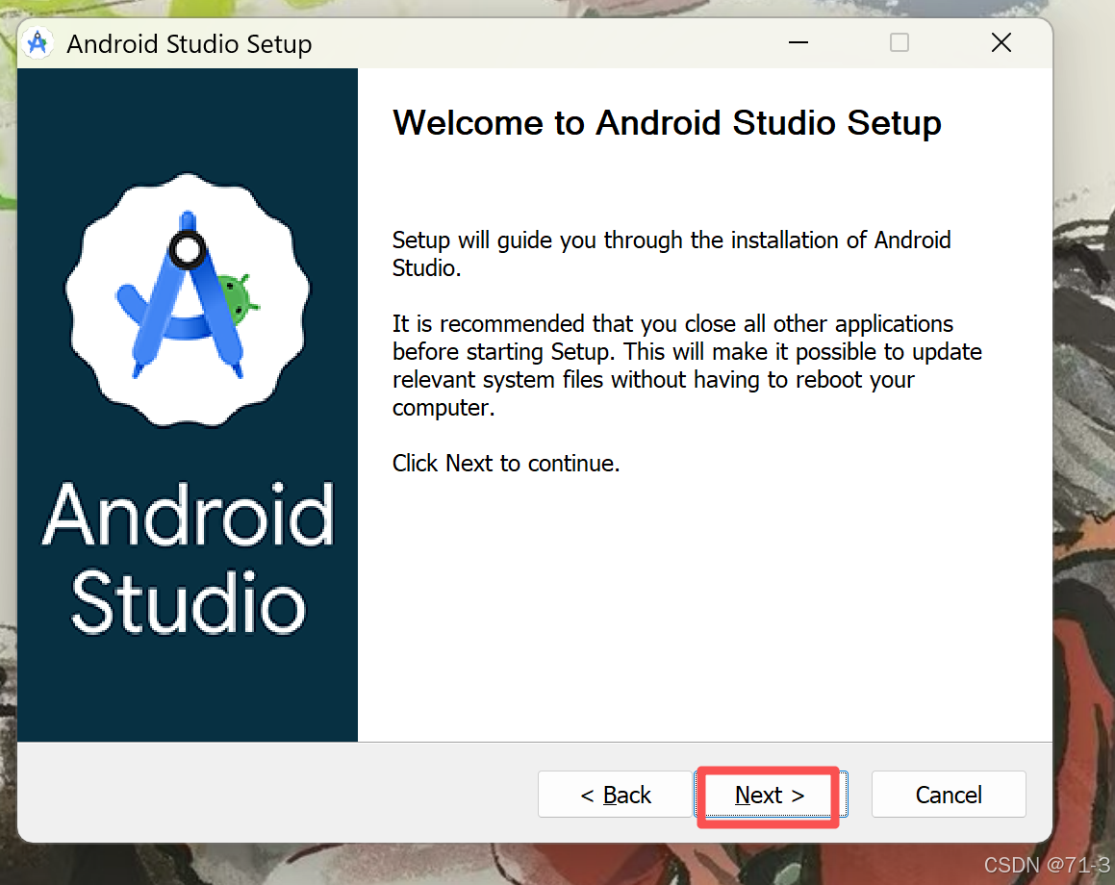Go back with the Back button

pyautogui.click(x=615, y=795)
